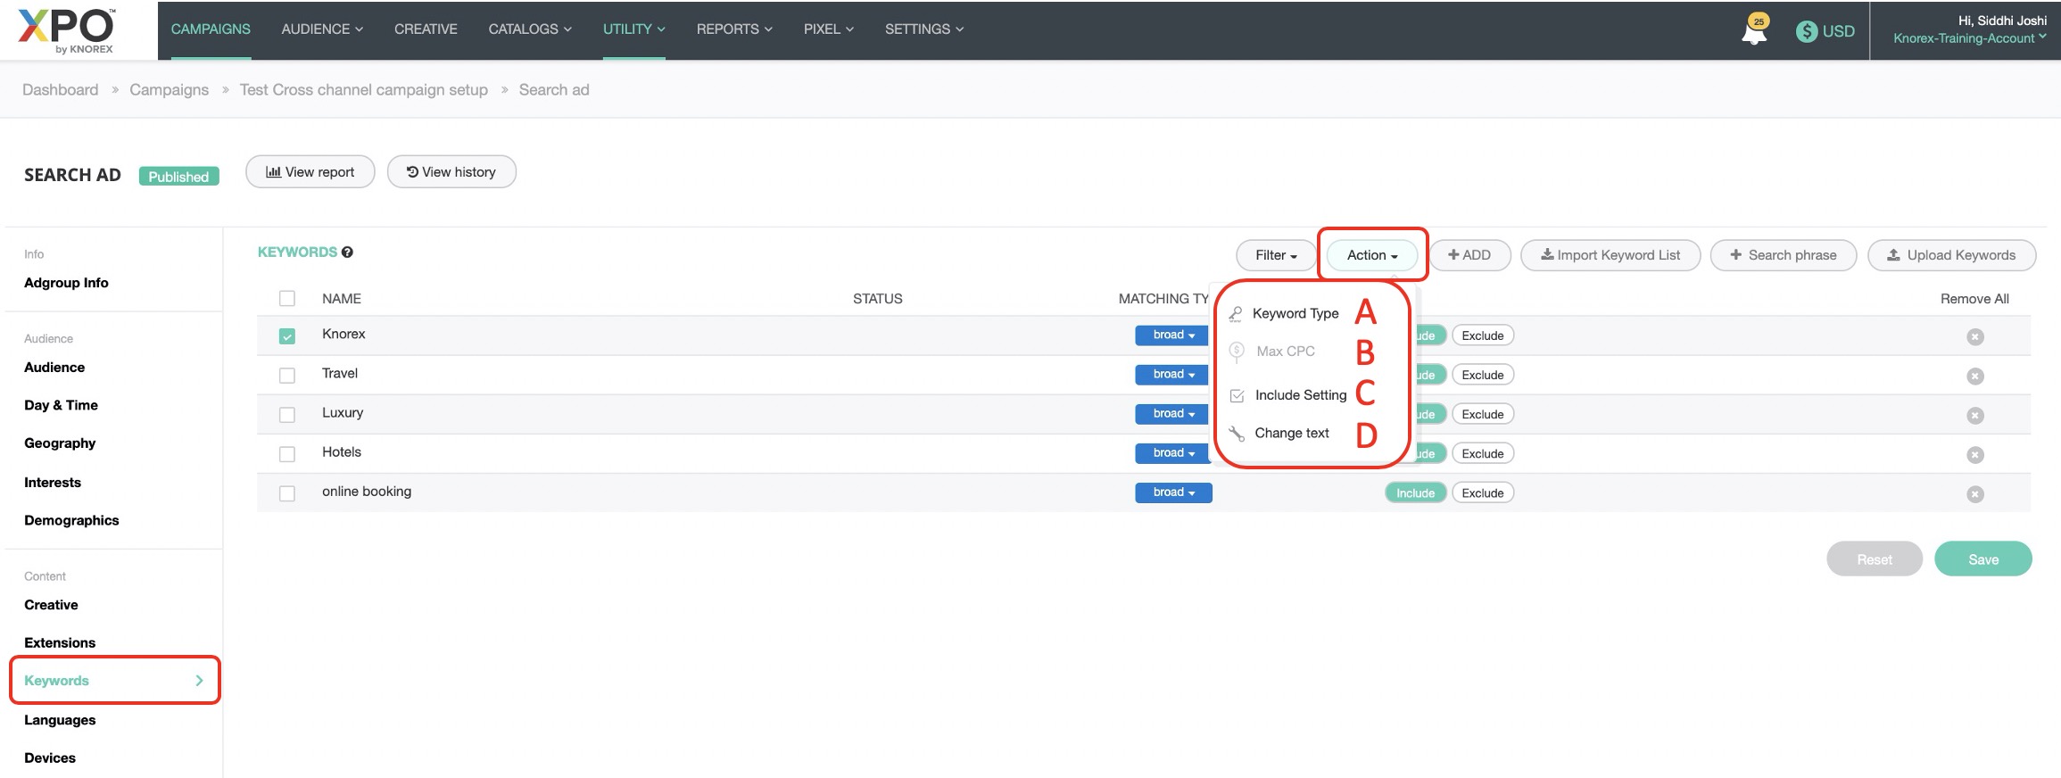Click the XPO by Knorex logo
Viewport: 2061px width, 778px height.
(67, 30)
